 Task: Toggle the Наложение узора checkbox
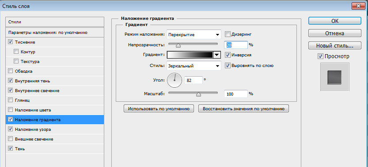point(10,129)
